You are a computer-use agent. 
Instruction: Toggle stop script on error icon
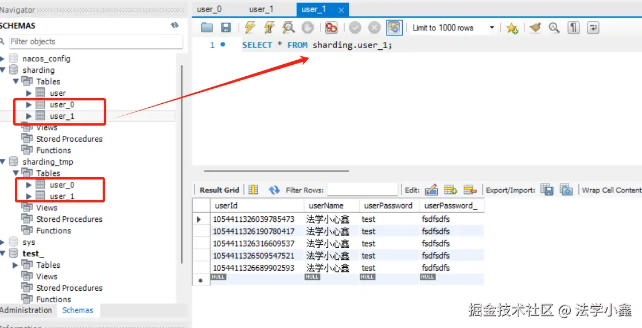coord(331,28)
